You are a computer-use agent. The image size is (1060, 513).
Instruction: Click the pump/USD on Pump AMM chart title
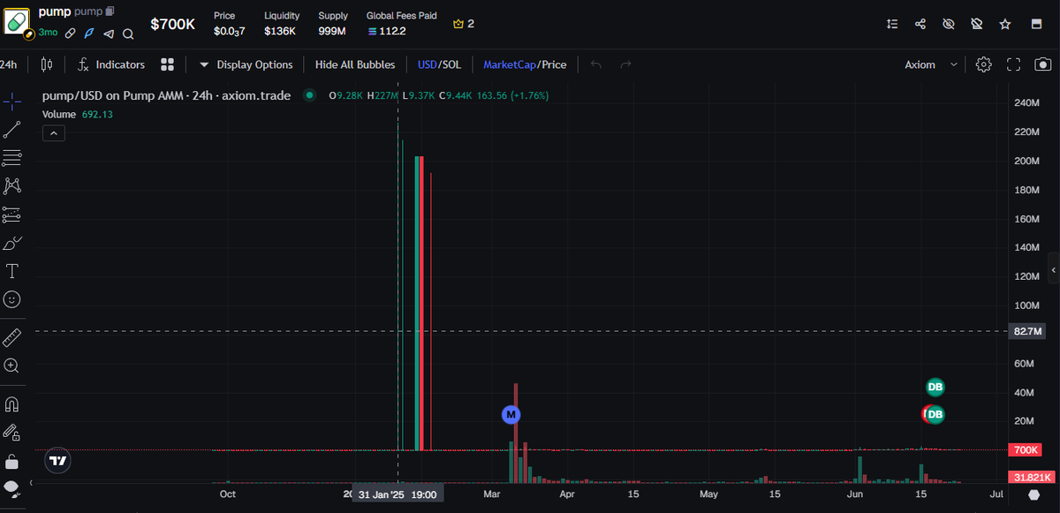click(x=167, y=95)
